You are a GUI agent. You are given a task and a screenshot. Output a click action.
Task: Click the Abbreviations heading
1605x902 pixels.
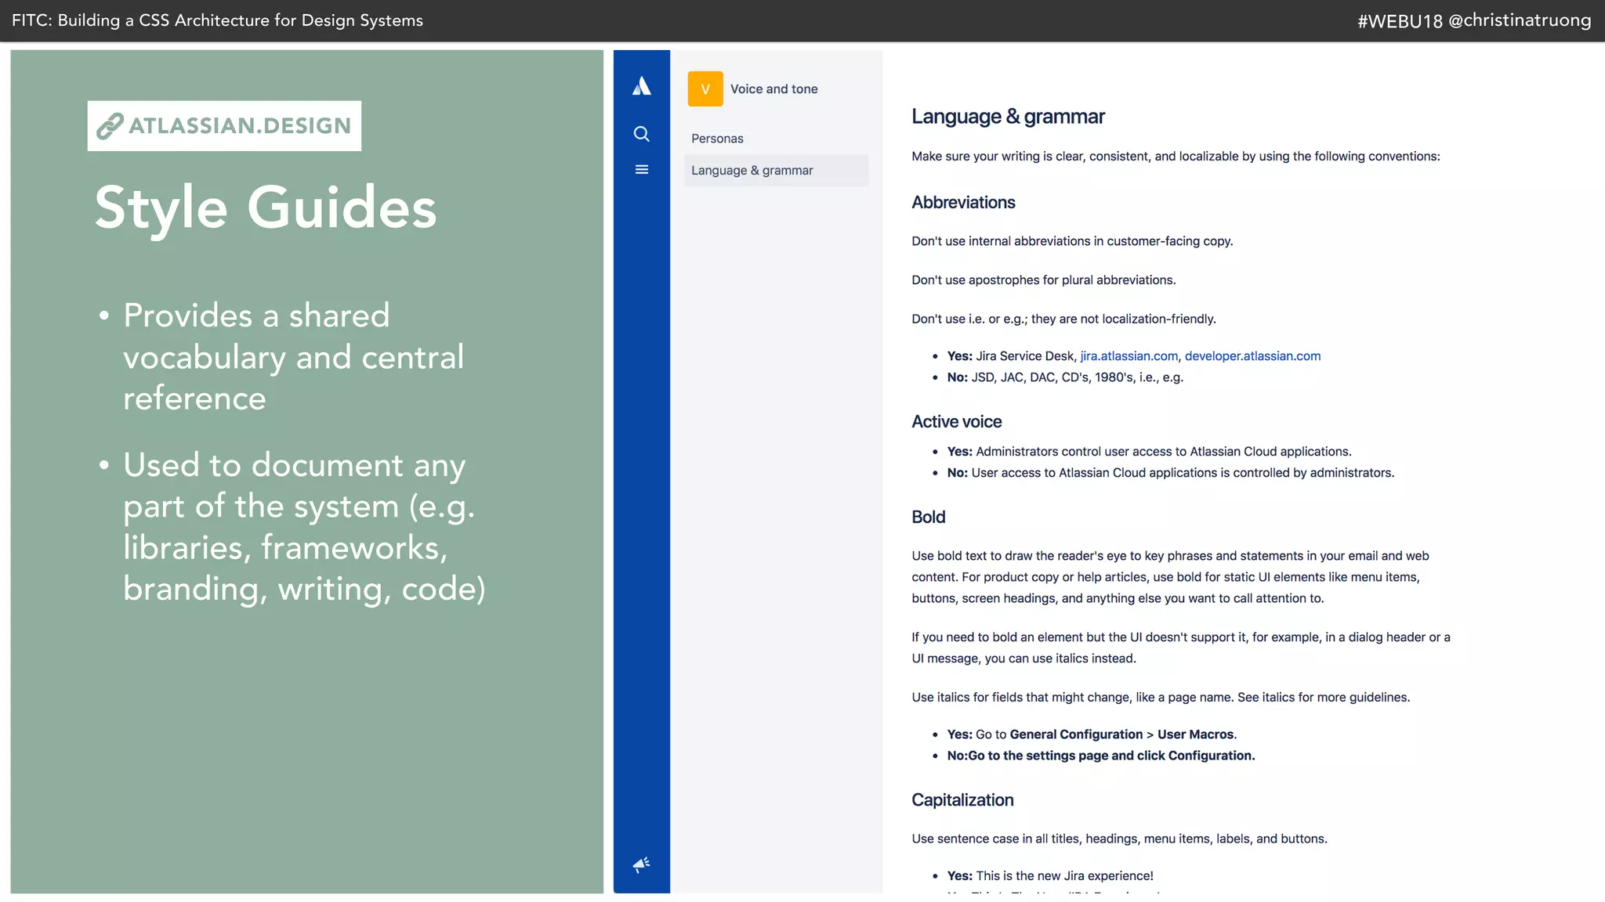tap(963, 203)
